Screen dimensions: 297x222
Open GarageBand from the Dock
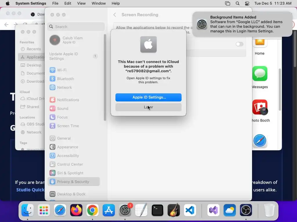pos(174,210)
